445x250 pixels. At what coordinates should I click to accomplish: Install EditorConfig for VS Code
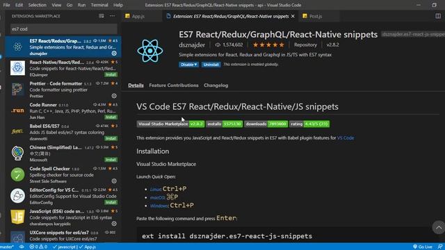coord(111,202)
